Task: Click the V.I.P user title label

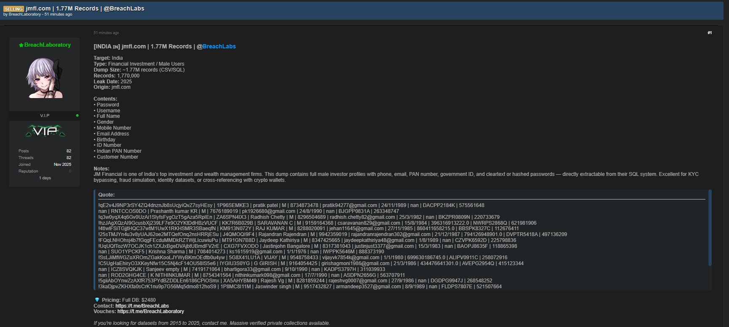Action: [45, 115]
